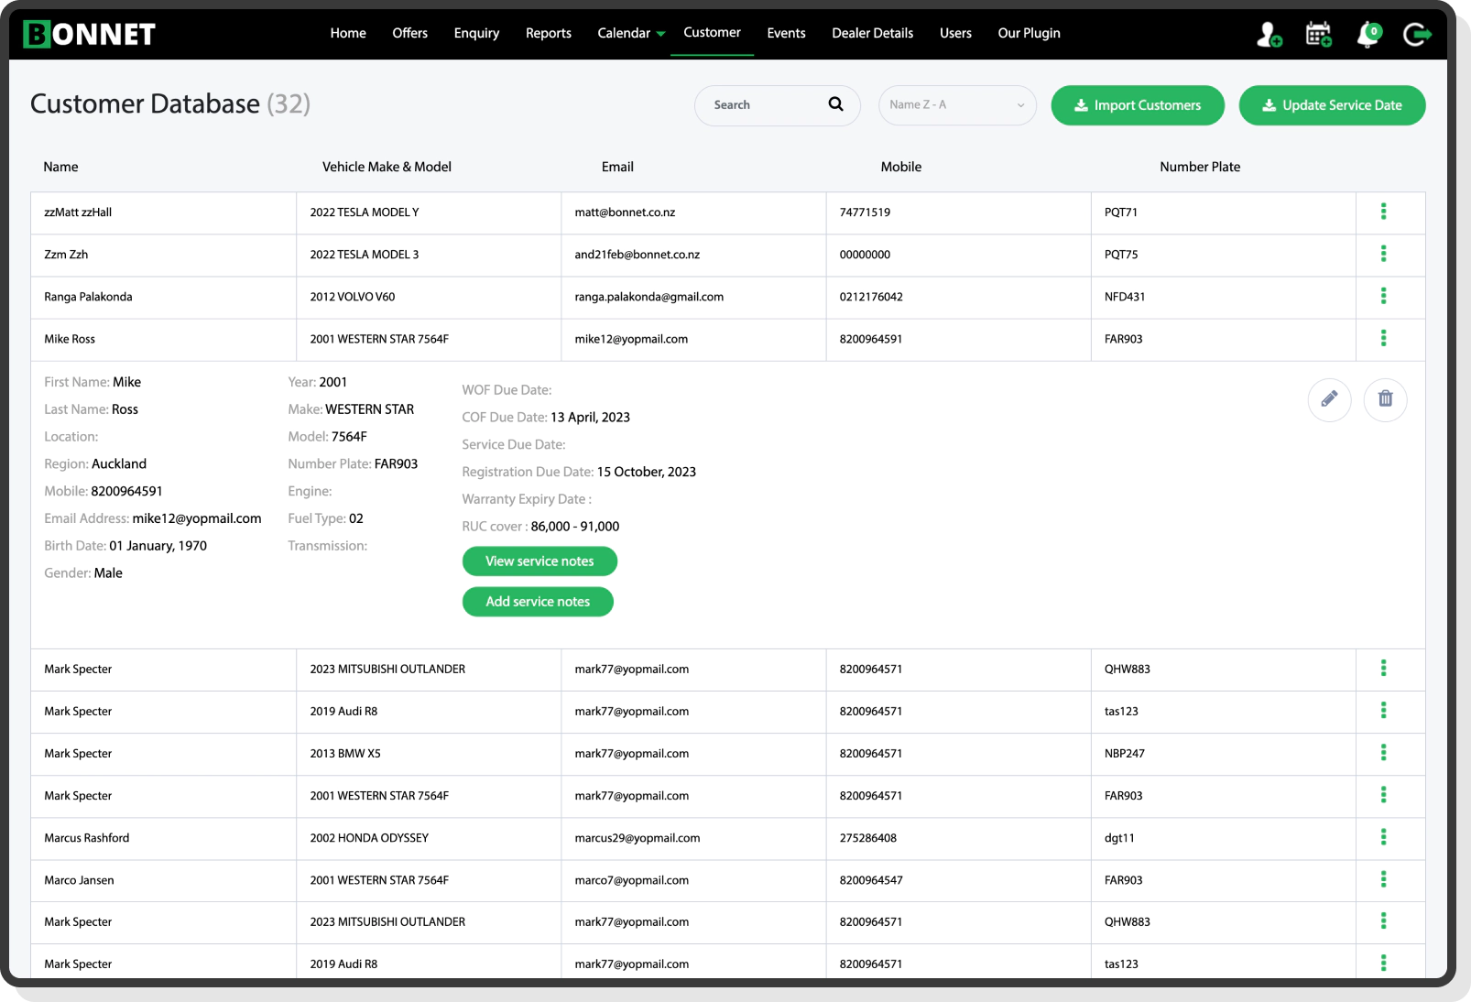This screenshot has height=1002, width=1471.
Task: Click the add user icon in the top bar
Action: 1269,34
